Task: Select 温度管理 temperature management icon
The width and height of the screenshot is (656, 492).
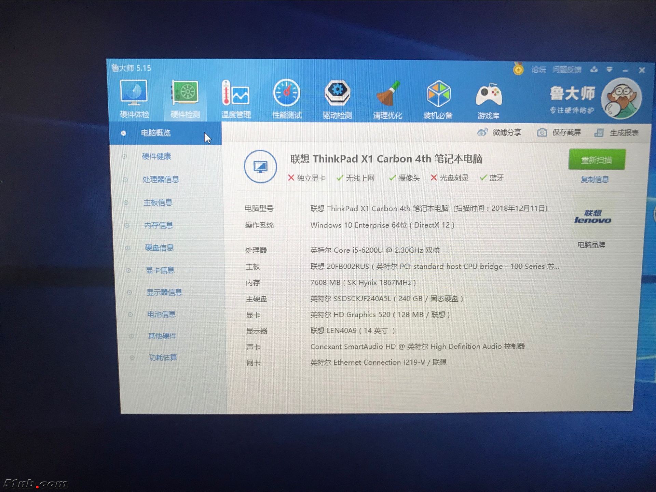Action: point(236,93)
